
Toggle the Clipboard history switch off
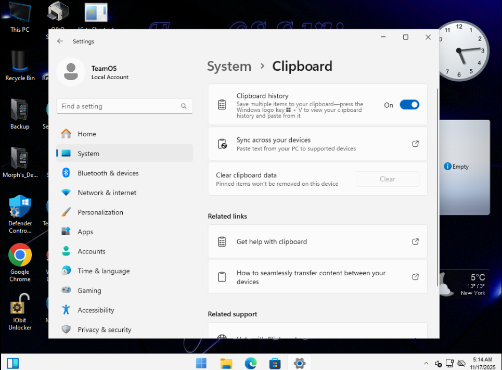409,105
